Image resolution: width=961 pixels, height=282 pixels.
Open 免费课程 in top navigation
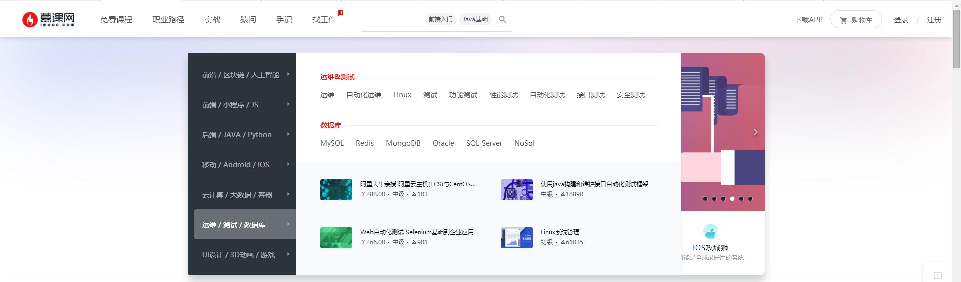click(x=116, y=20)
